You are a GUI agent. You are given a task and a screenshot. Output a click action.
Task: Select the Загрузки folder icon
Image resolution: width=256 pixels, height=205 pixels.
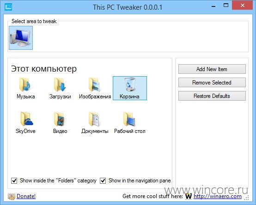[x=60, y=85]
